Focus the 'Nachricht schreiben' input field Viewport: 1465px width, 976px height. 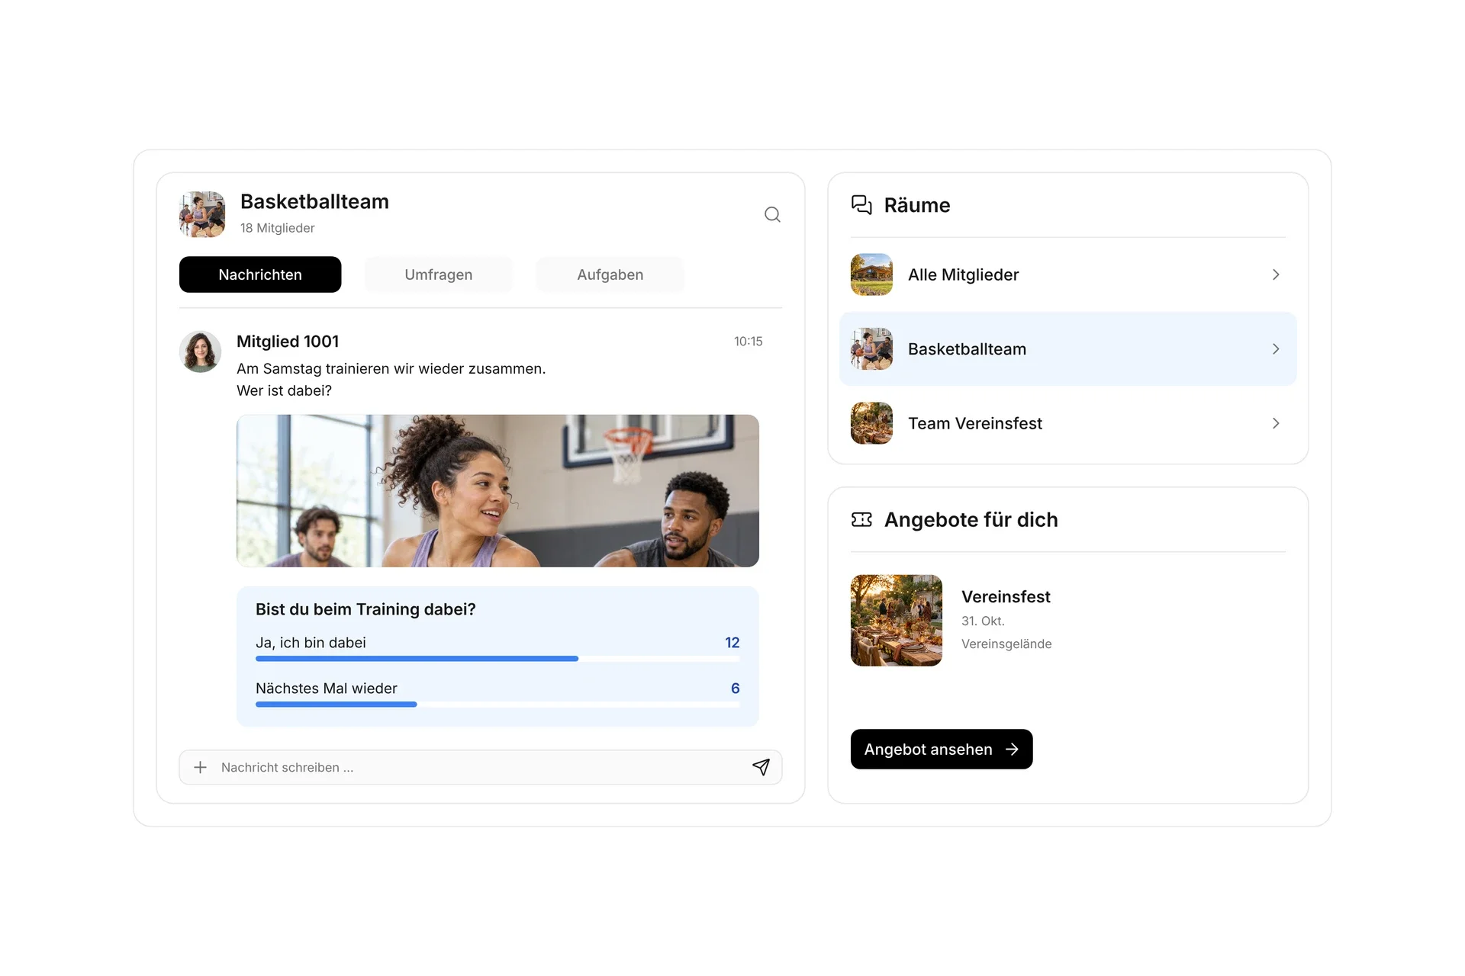(481, 767)
